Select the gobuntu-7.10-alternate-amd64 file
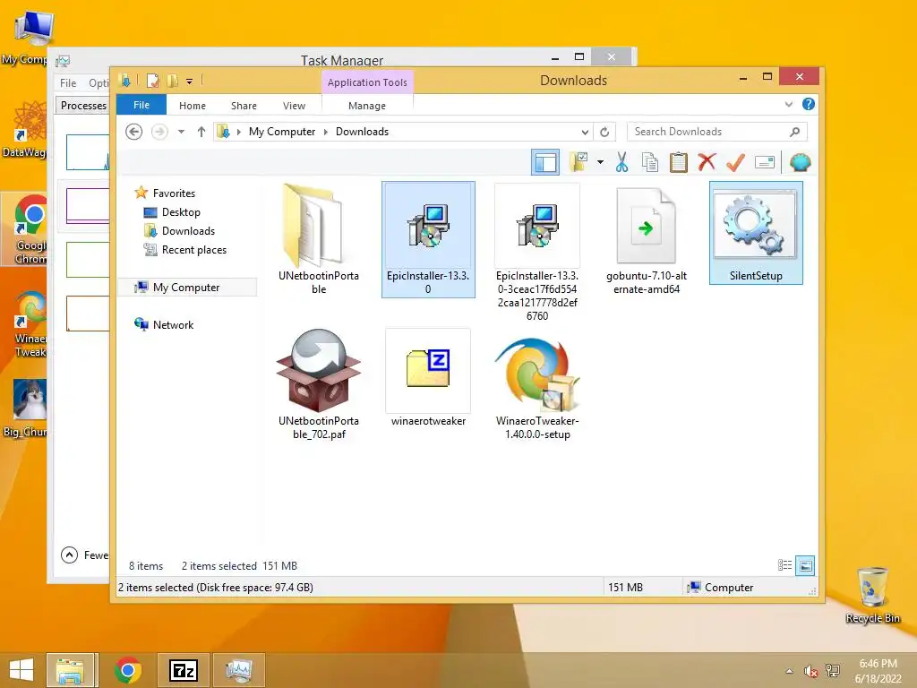 click(647, 239)
